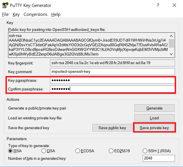Click the PuTTY Key Generator title bar icon

pyautogui.click(x=5, y=5)
